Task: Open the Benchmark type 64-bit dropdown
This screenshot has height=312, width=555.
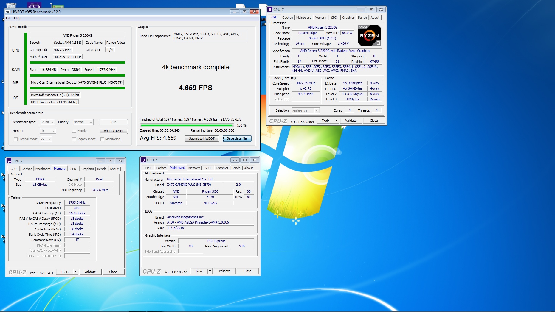Action: coord(47,122)
